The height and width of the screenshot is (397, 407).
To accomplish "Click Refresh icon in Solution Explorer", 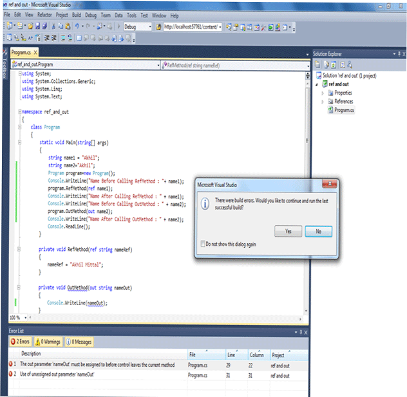I will click(x=334, y=64).
